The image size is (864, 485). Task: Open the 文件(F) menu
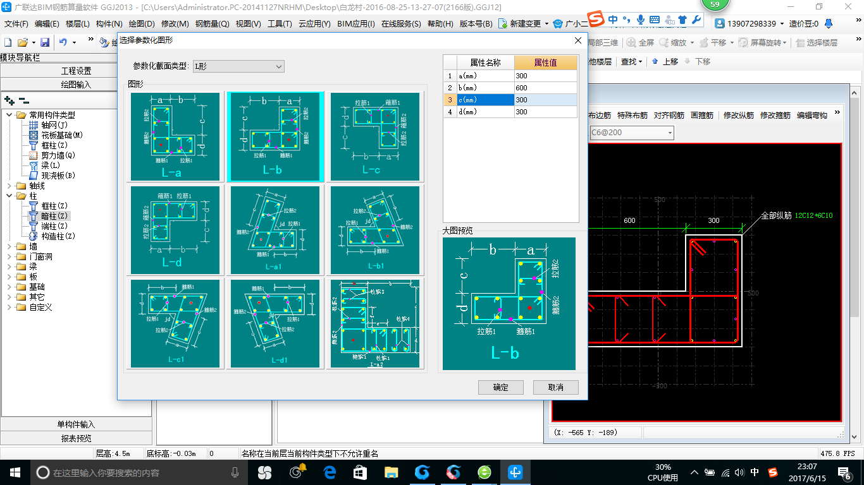coord(16,24)
